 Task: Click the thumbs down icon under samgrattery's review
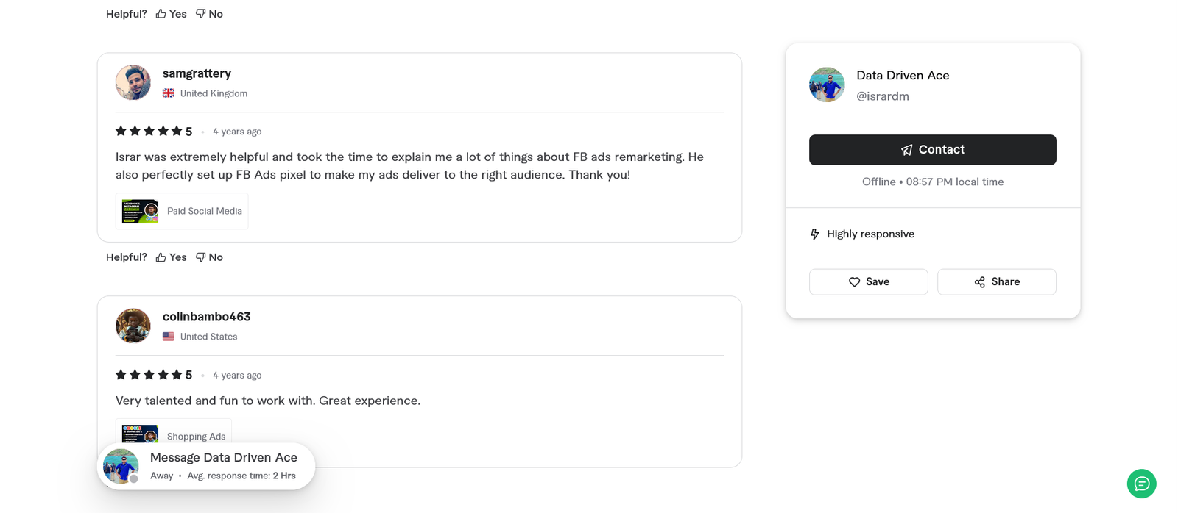pyautogui.click(x=201, y=256)
